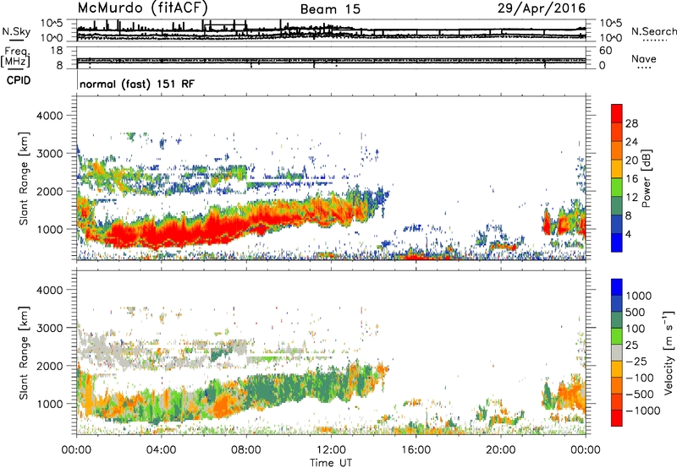Image resolution: width=677 pixels, height=468 pixels.
Task: Click the '08:00' time axis label
Action: pyautogui.click(x=246, y=450)
